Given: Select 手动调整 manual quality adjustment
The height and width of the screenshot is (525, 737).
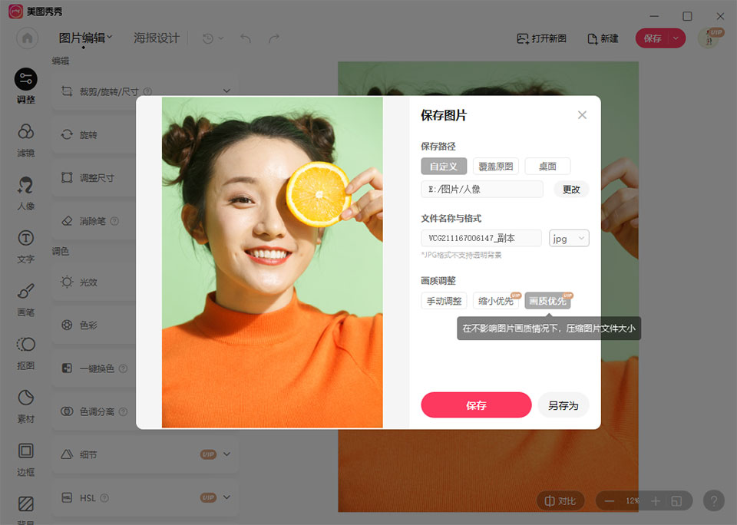Looking at the screenshot, I should click(x=444, y=301).
